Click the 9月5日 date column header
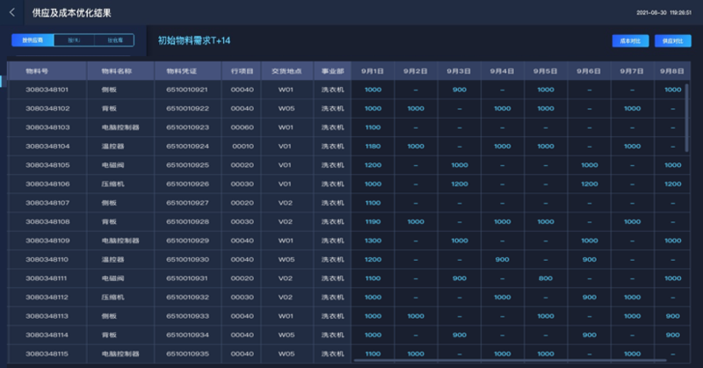Screen dimensions: 703x368 click(x=545, y=71)
